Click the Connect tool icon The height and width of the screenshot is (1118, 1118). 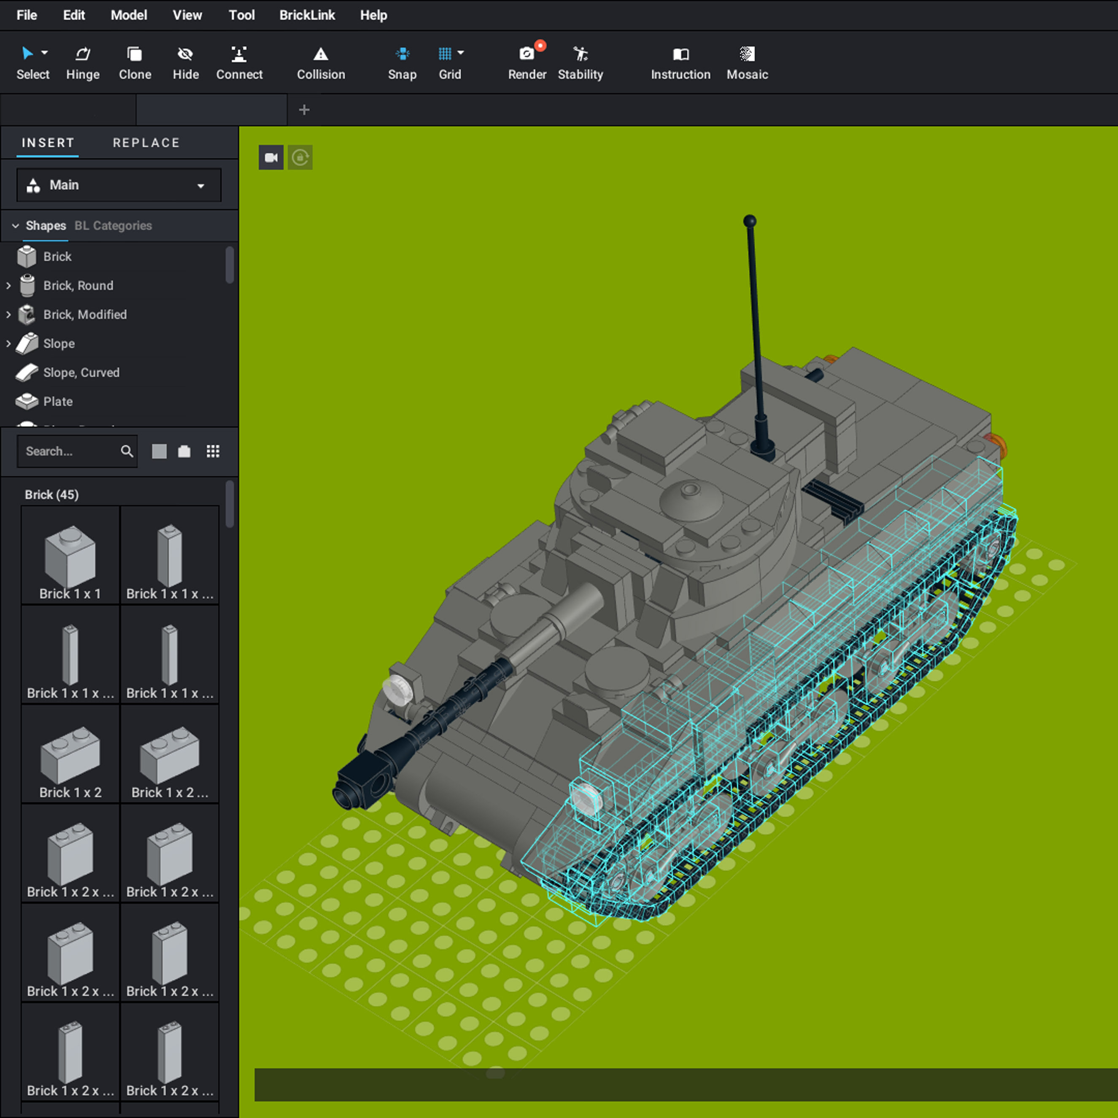pos(239,54)
